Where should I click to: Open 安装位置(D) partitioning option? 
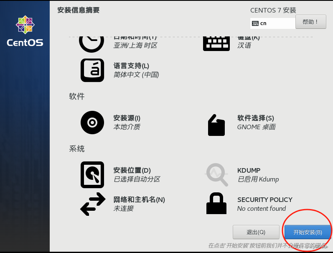(132, 170)
